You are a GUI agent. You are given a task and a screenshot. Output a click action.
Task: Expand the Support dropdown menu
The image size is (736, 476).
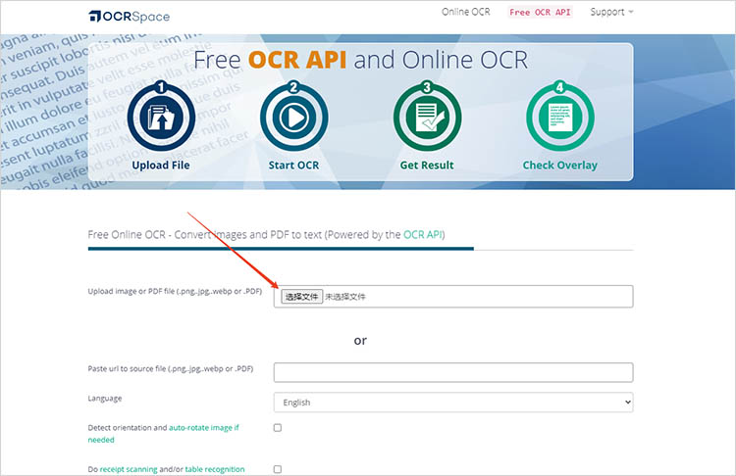(x=611, y=12)
